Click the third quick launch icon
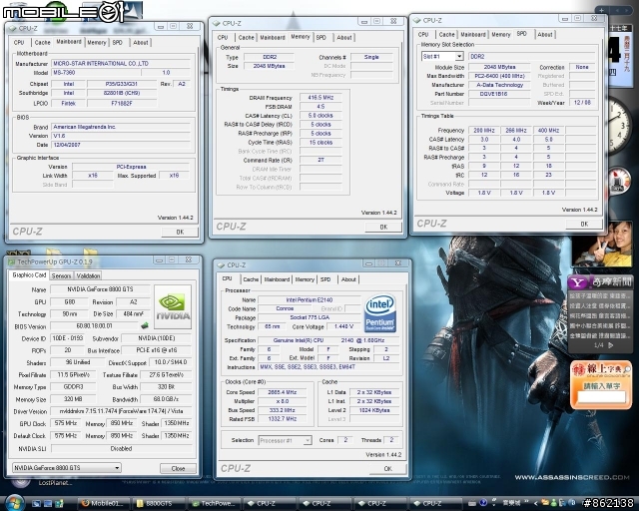 [59, 504]
